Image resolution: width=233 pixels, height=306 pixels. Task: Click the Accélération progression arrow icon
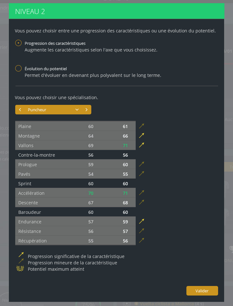(141, 193)
